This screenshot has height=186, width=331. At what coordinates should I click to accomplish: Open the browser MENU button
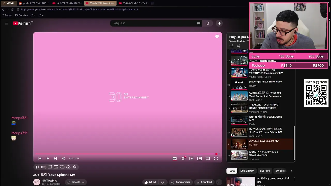9,3
